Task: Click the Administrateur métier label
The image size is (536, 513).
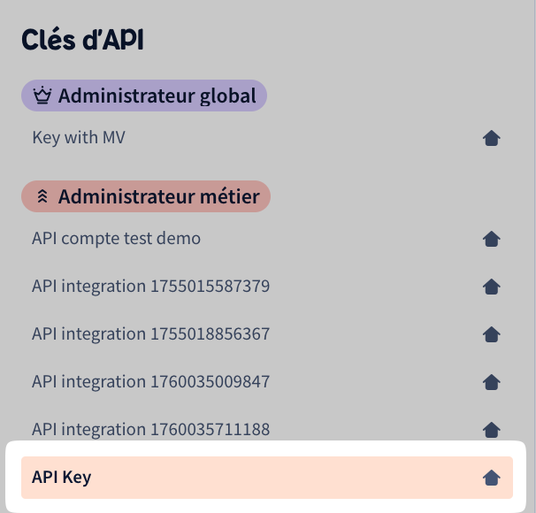Action: (158, 196)
